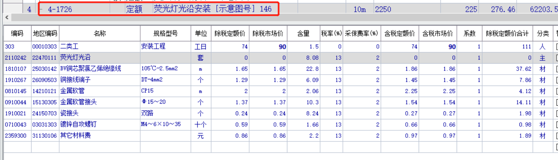Click the 除税市场价 column header
The image size is (558, 160).
(268, 33)
